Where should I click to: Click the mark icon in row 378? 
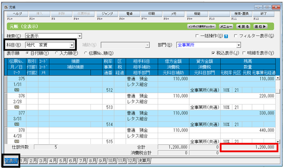17,141
